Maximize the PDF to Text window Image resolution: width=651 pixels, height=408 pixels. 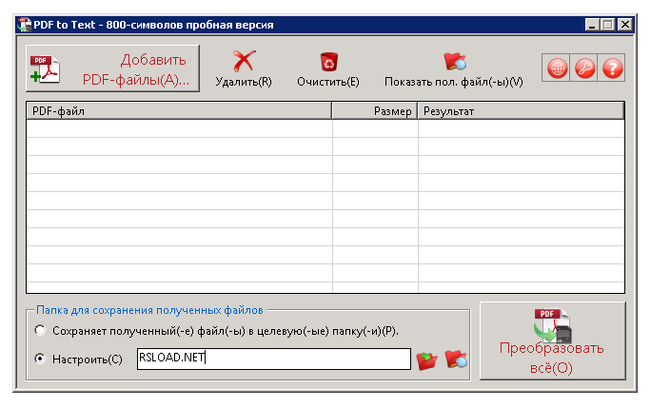(608, 25)
